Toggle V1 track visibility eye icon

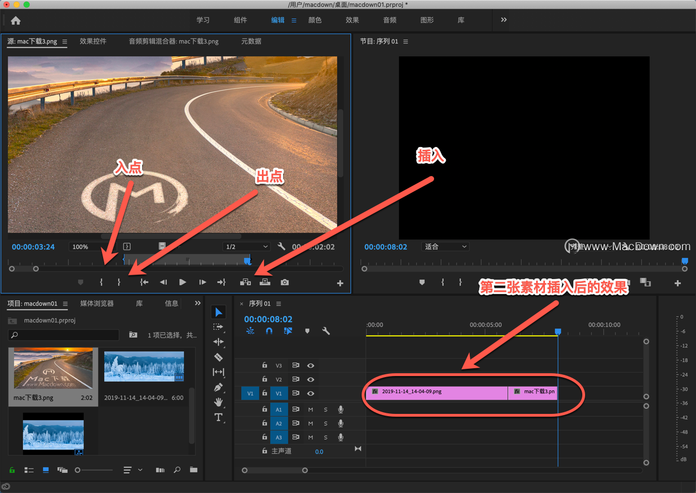click(x=311, y=394)
